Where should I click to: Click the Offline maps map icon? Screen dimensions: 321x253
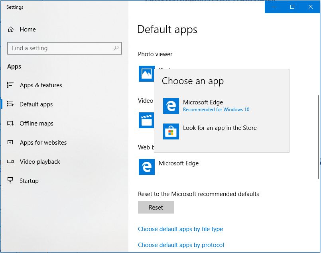(x=10, y=124)
